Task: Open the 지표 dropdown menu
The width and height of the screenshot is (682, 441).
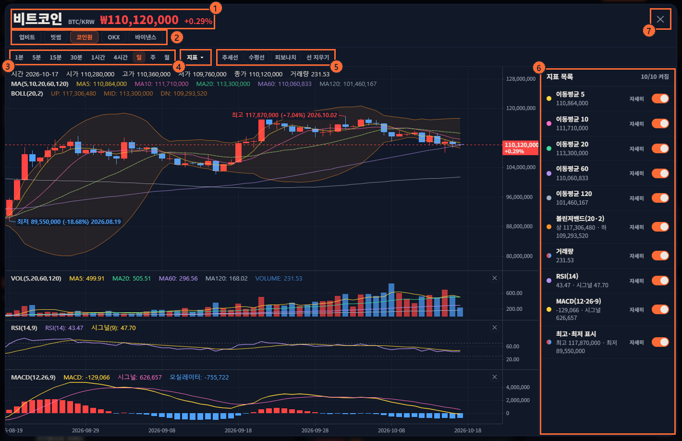Action: pyautogui.click(x=195, y=57)
